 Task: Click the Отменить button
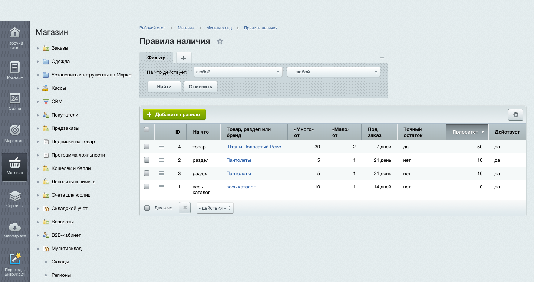[200, 86]
